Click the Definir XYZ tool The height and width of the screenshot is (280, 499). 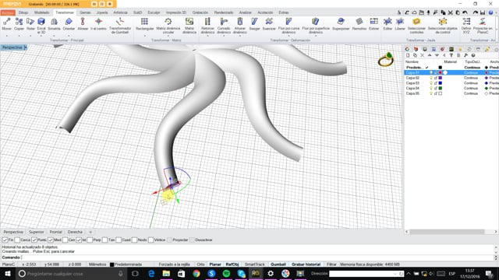coord(466,26)
